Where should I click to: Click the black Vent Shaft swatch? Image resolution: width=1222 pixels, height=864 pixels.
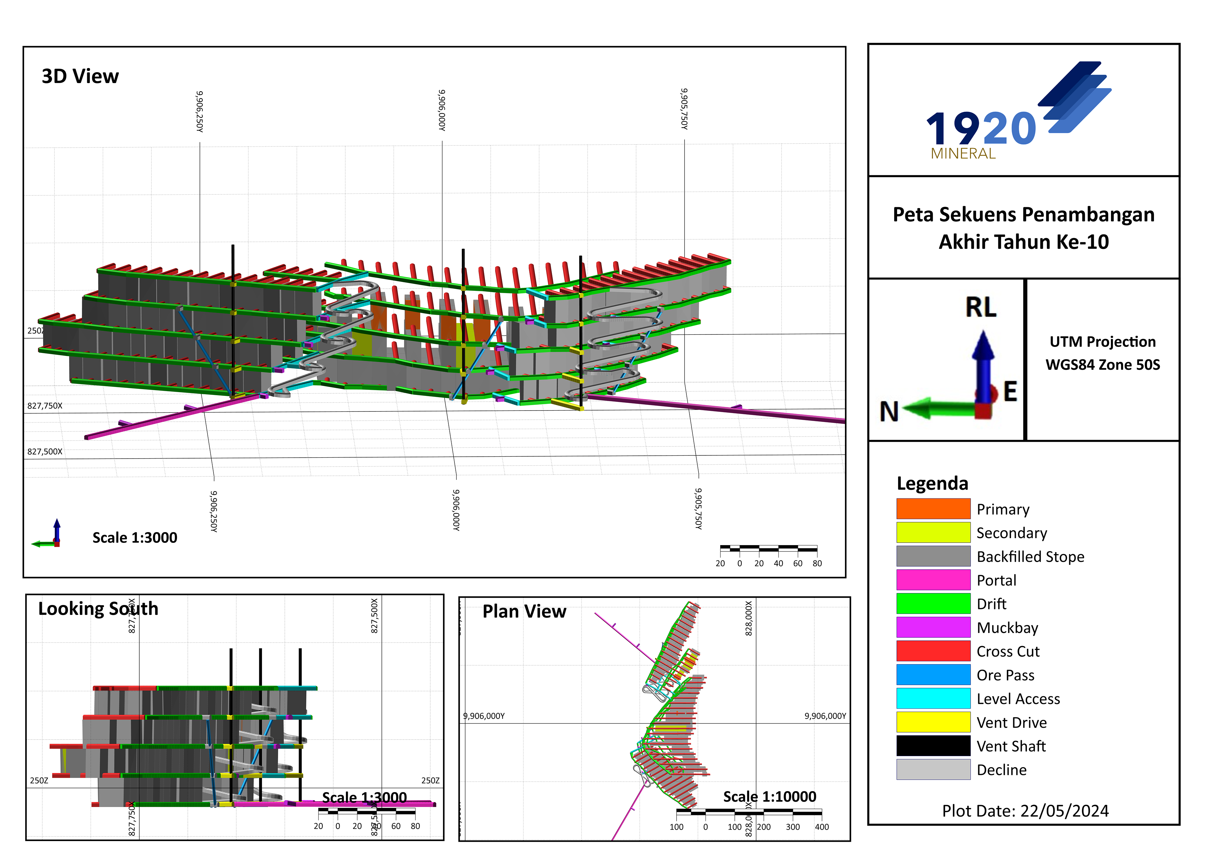pyautogui.click(x=933, y=746)
